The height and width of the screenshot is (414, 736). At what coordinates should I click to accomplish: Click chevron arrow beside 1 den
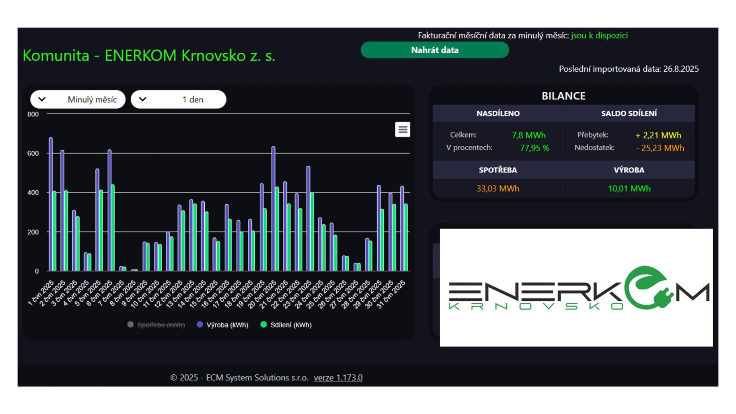pyautogui.click(x=143, y=99)
